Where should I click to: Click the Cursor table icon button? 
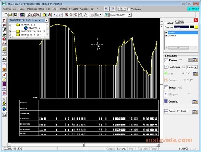pos(195,111)
